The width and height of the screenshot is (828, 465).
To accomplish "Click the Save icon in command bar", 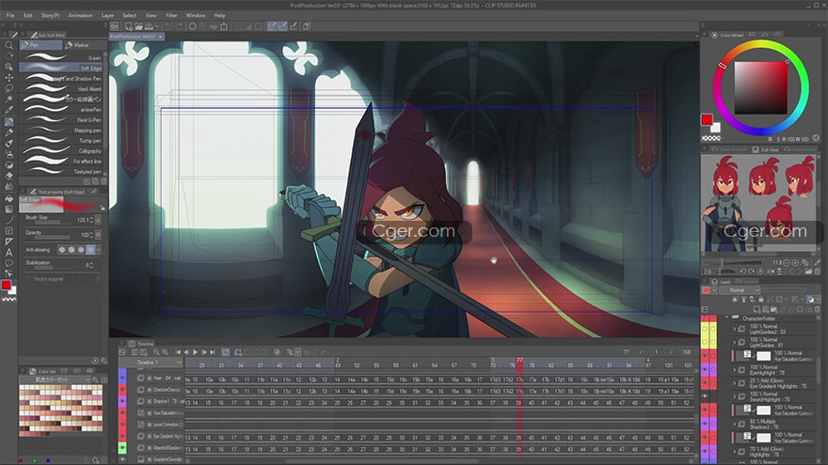I will [150, 26].
